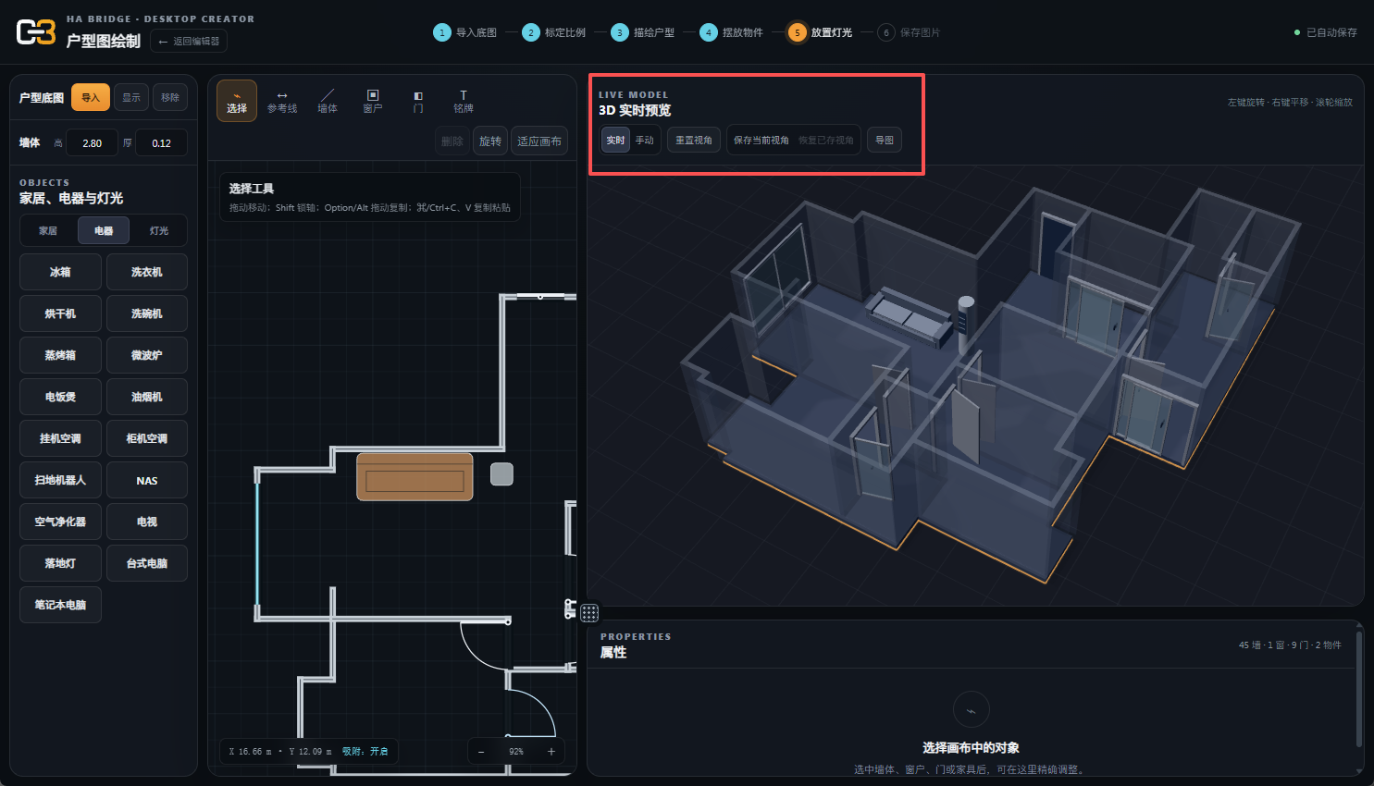Click 恢复已存视角 restore view button
The height and width of the screenshot is (786, 1374).
point(826,140)
